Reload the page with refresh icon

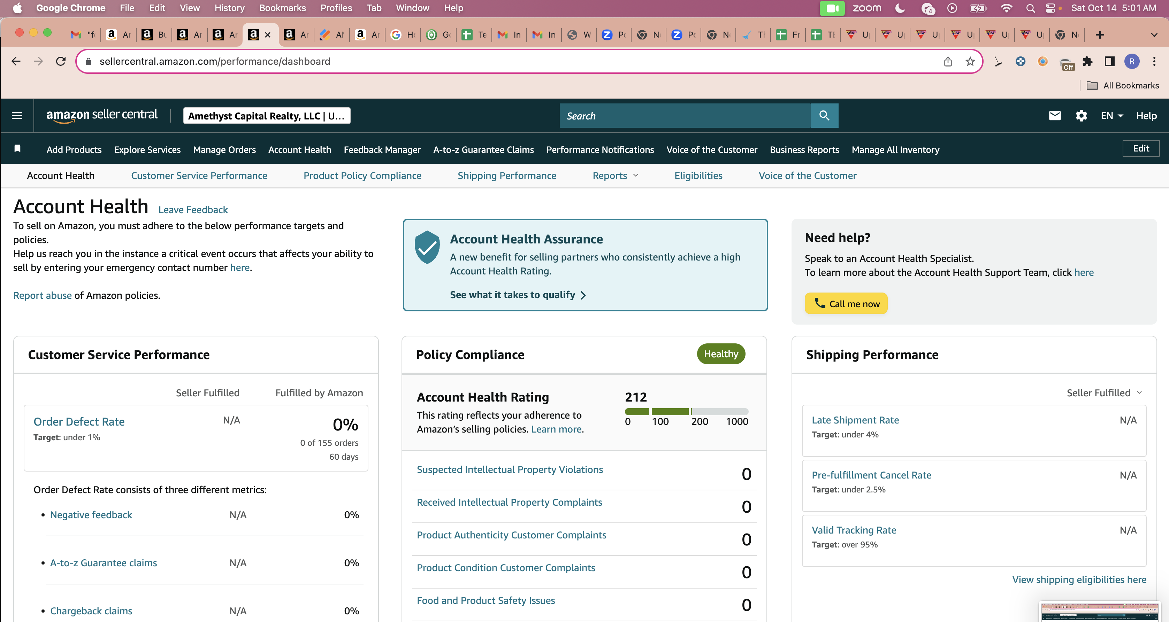pos(61,61)
